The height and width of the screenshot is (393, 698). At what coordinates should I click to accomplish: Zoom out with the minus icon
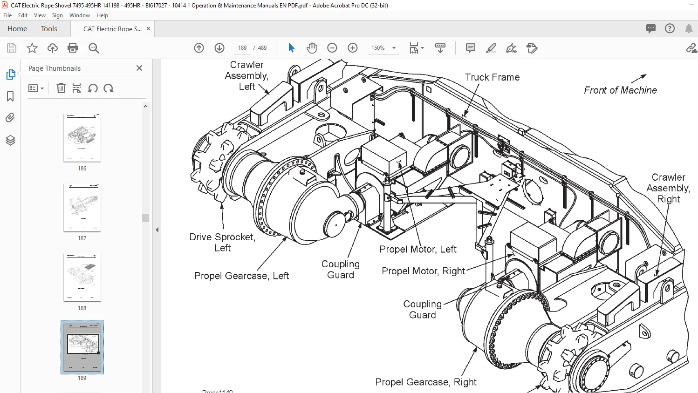(x=332, y=48)
